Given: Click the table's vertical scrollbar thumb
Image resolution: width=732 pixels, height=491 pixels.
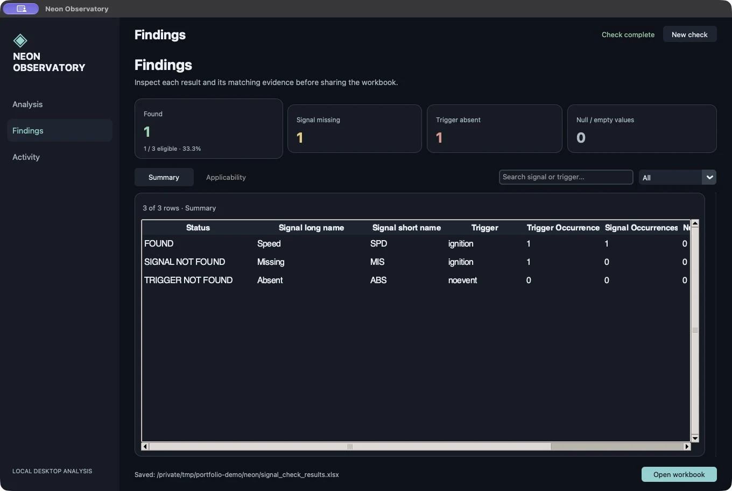Looking at the screenshot, I should (695, 331).
